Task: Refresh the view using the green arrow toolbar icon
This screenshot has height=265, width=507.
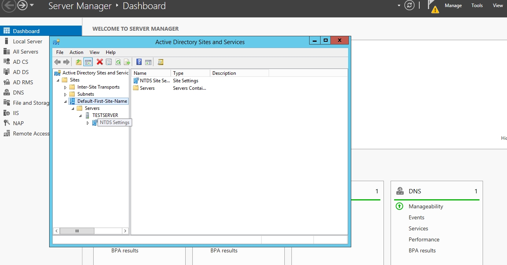Action: click(118, 62)
